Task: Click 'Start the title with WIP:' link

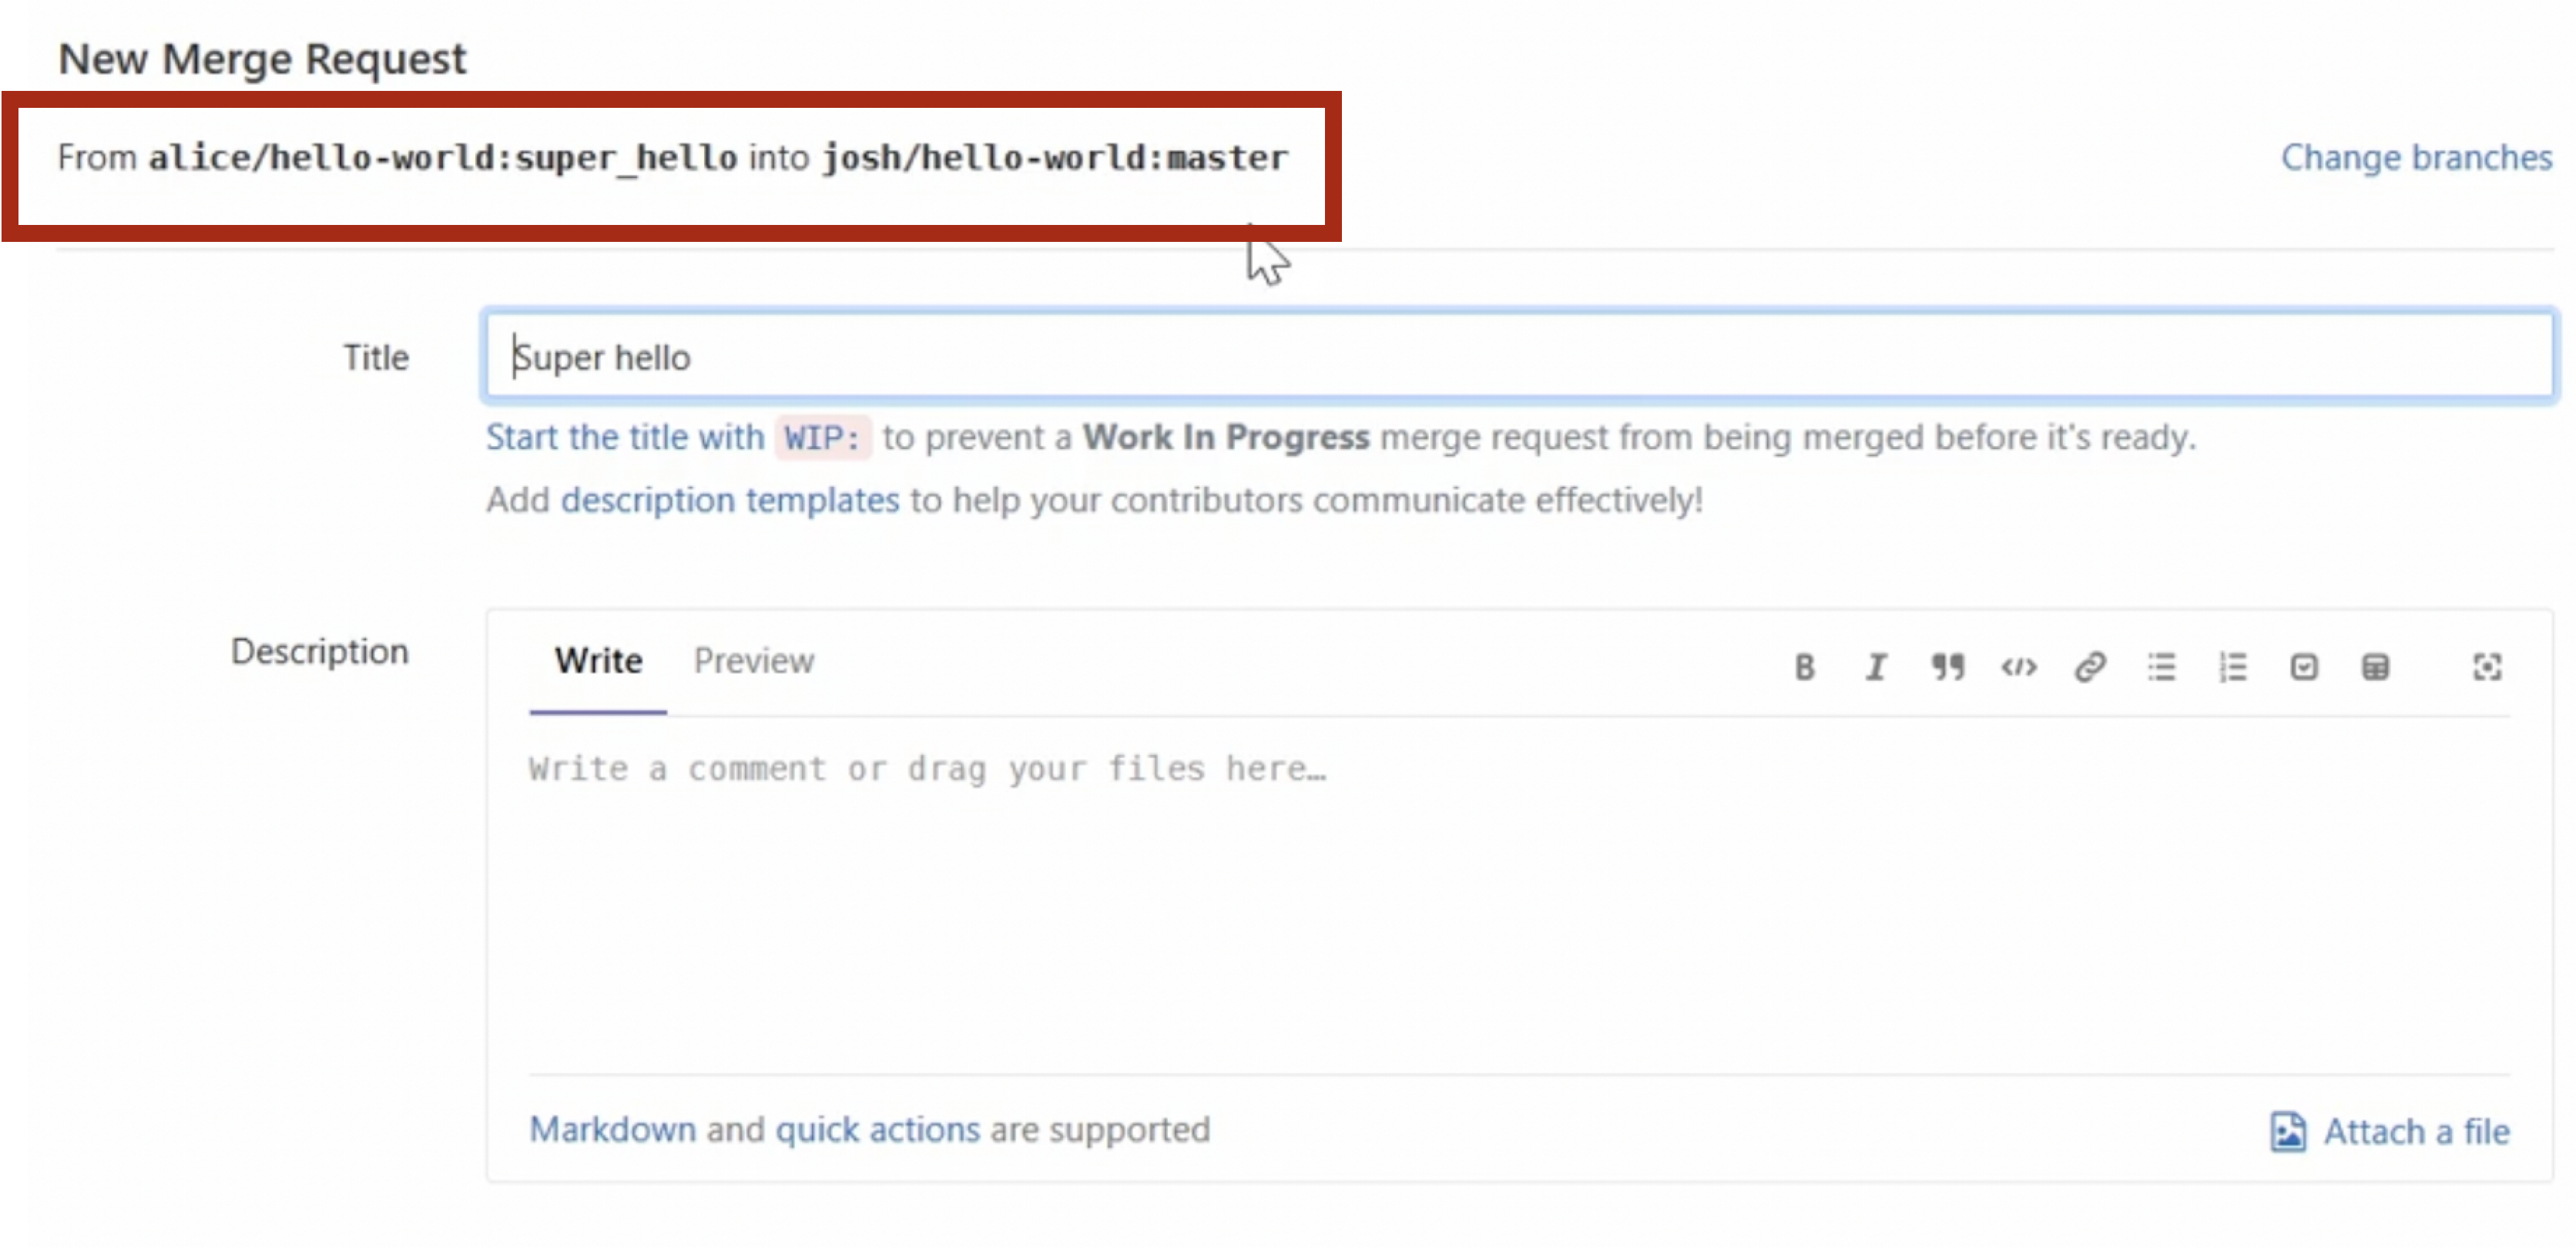Action: tap(625, 438)
